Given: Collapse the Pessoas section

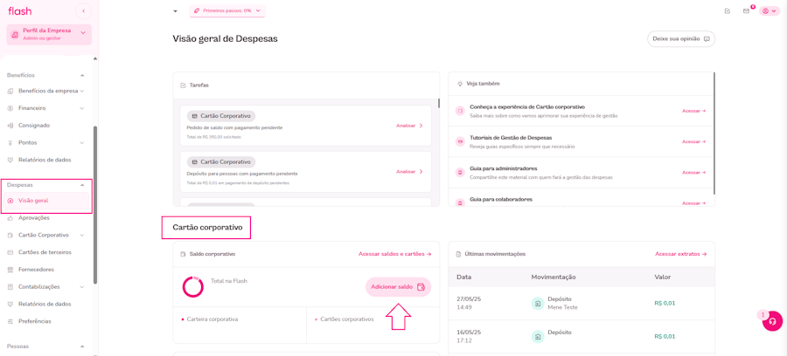Looking at the screenshot, I should point(82,346).
